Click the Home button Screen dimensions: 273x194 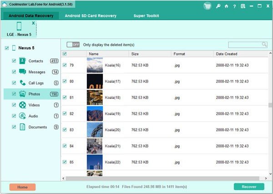(22, 187)
